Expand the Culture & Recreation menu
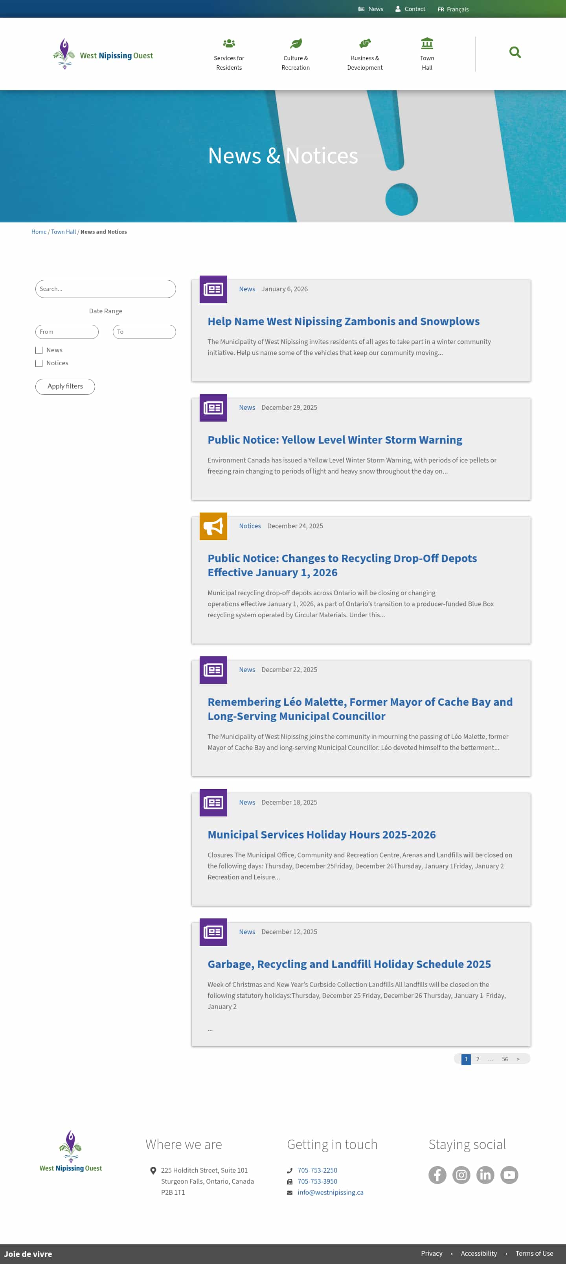 click(x=296, y=54)
